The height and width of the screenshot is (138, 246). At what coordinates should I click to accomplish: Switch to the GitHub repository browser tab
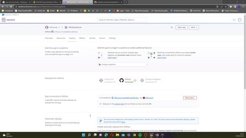pos(108,2)
